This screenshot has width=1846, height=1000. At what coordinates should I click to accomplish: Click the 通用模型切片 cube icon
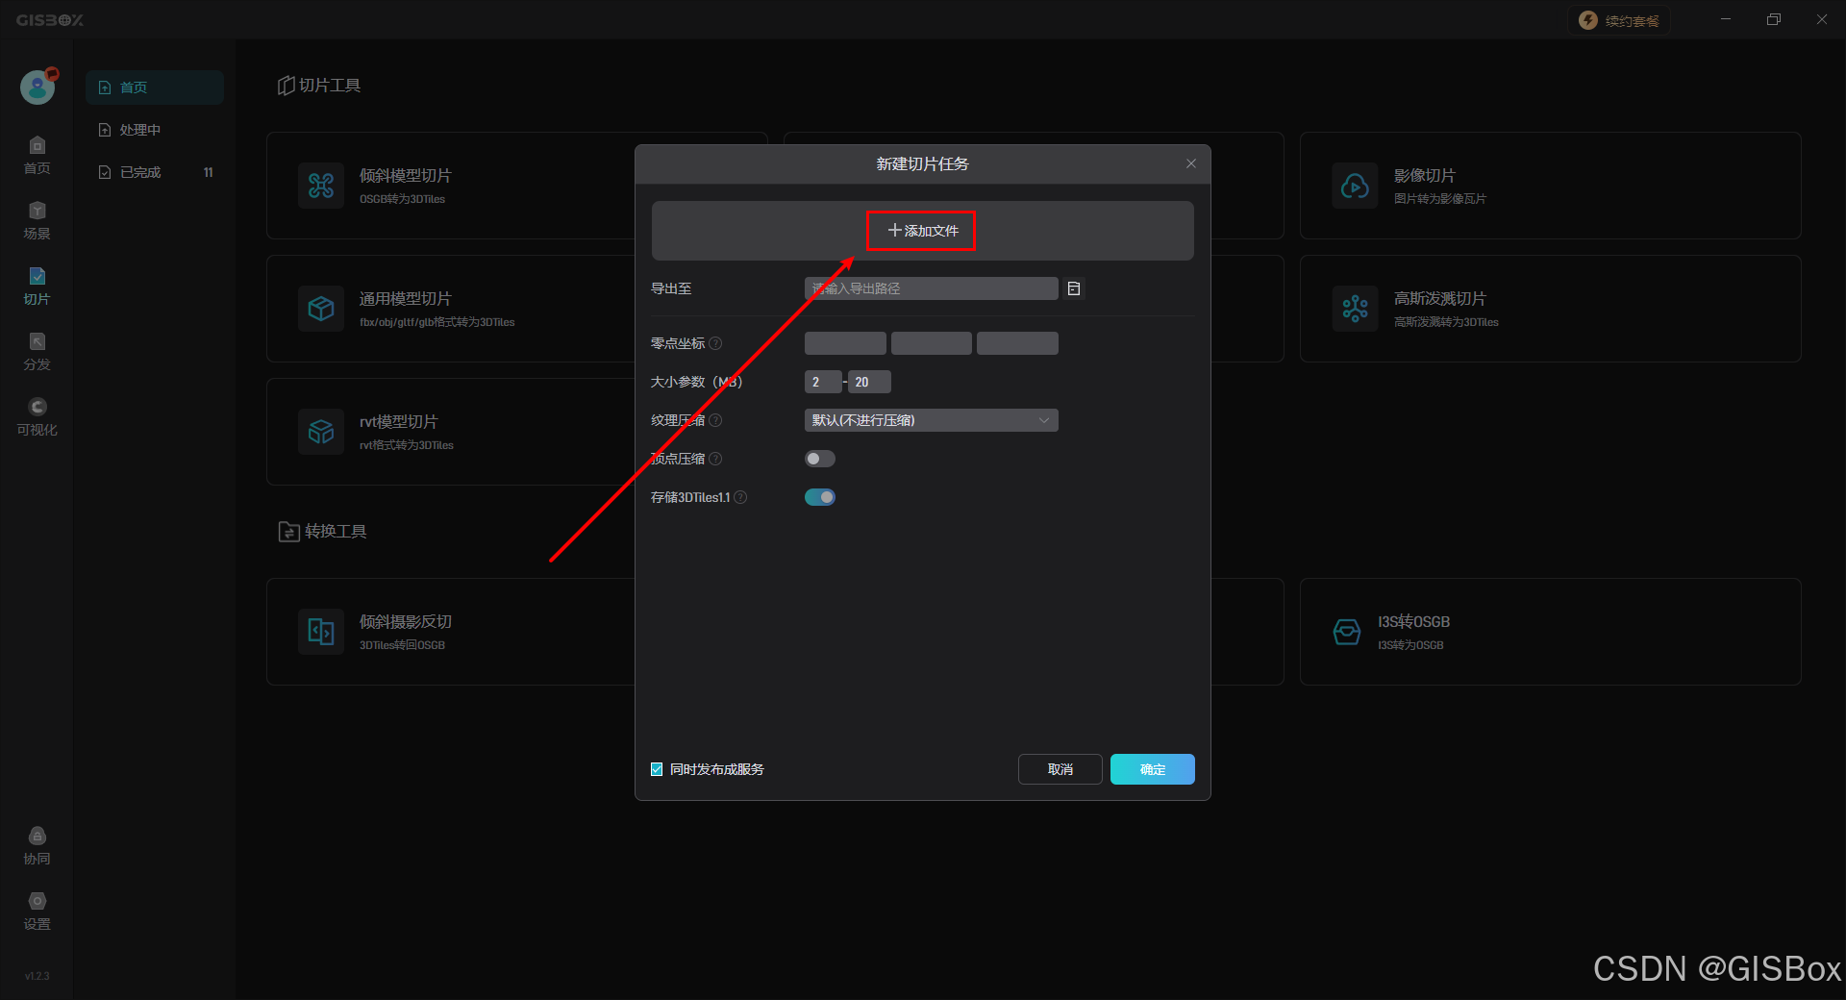[x=321, y=309]
